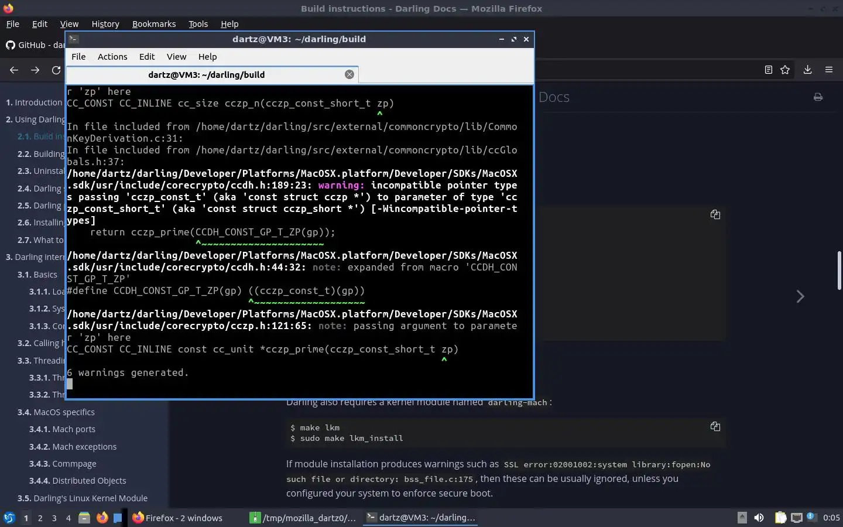Switch to dartz@VM3 terminal taskbar entry

tap(421, 518)
